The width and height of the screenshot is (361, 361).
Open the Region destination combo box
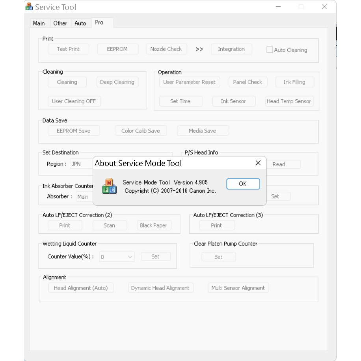click(x=81, y=164)
